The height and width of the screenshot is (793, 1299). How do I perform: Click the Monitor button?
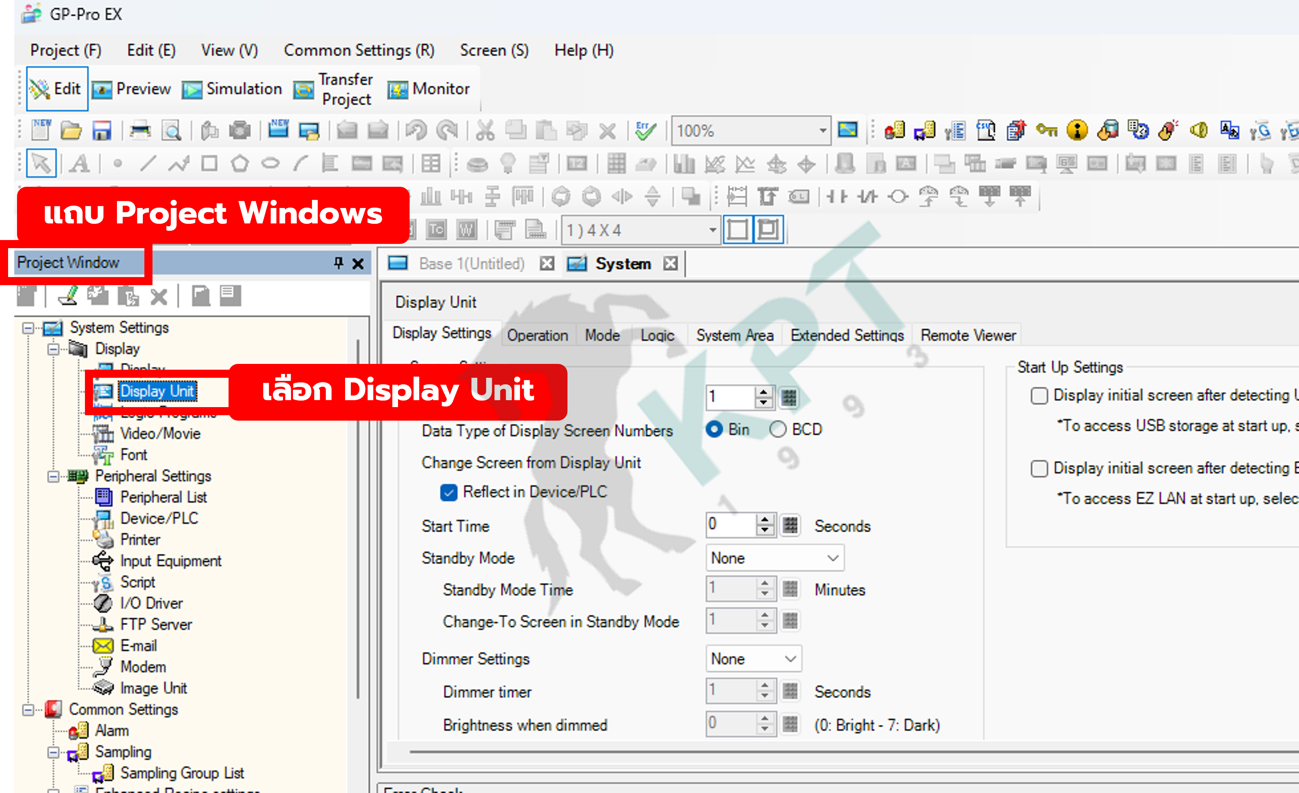428,89
